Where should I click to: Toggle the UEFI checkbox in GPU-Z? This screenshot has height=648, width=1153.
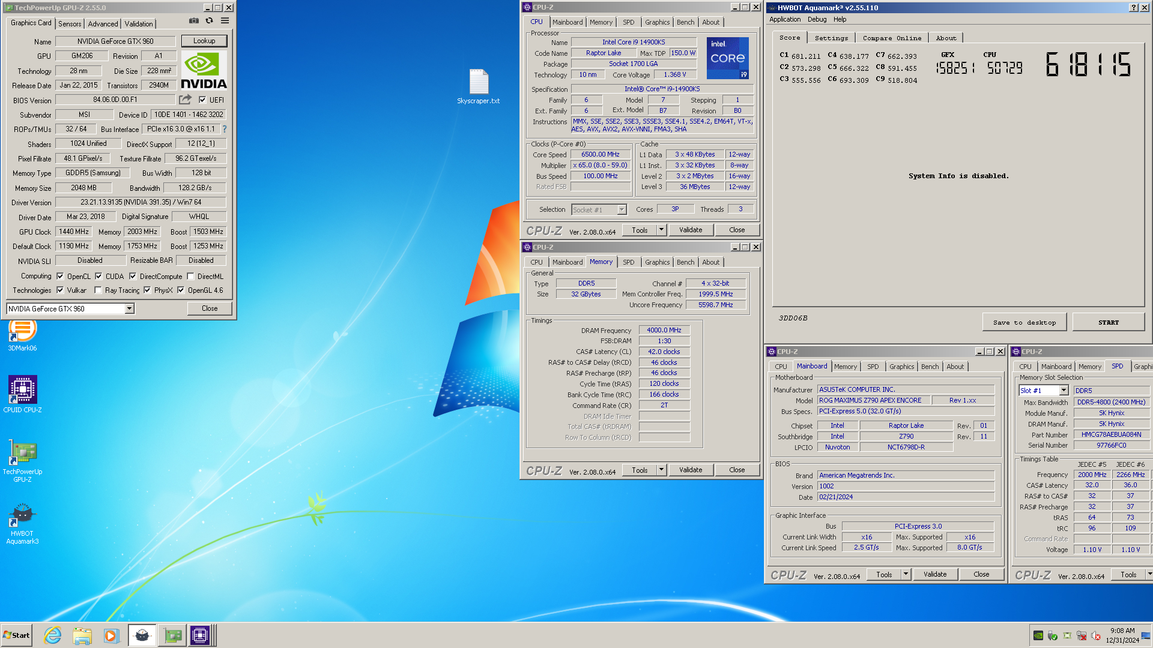pos(202,100)
